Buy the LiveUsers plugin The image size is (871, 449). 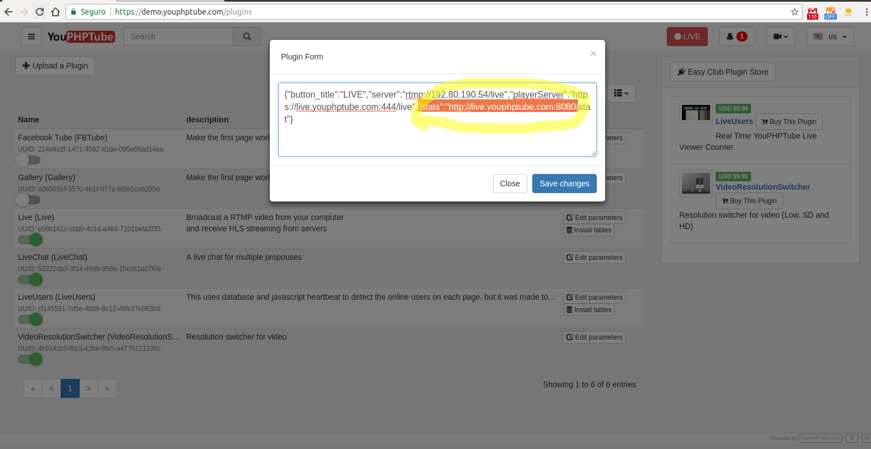click(789, 122)
